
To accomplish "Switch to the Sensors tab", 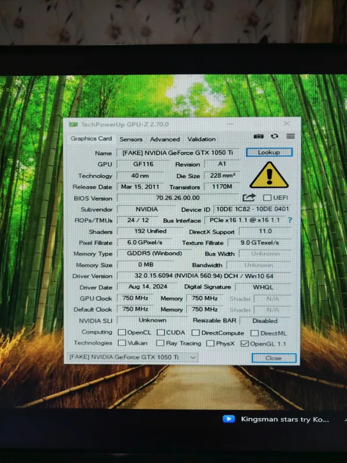I will point(131,139).
